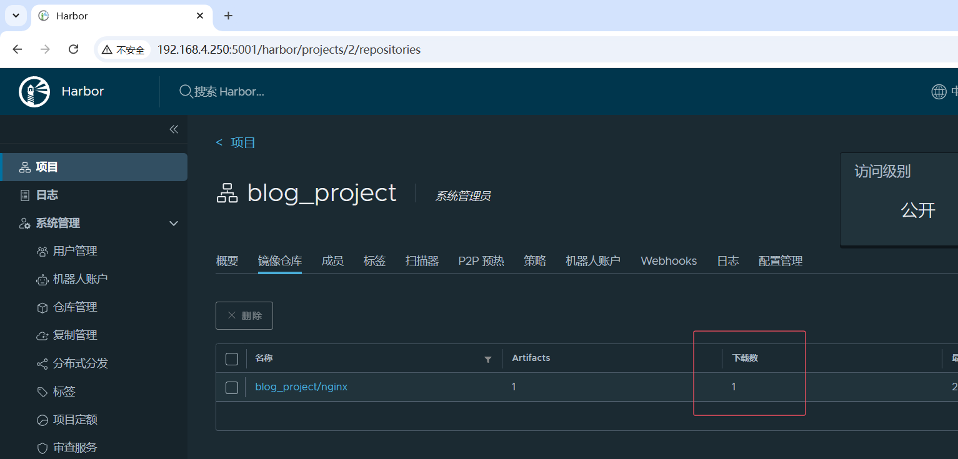Click the language globe icon

939,91
